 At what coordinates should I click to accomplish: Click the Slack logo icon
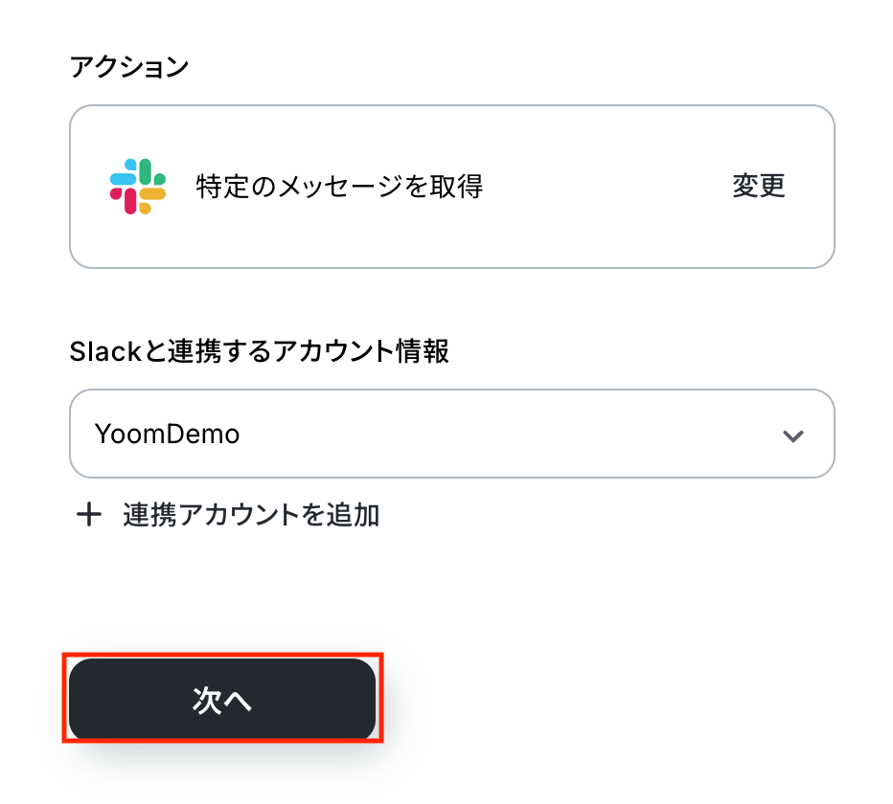tap(138, 187)
